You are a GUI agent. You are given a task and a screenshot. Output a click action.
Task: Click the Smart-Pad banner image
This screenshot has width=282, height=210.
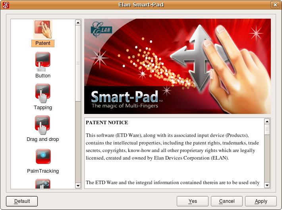pyautogui.click(x=178, y=66)
